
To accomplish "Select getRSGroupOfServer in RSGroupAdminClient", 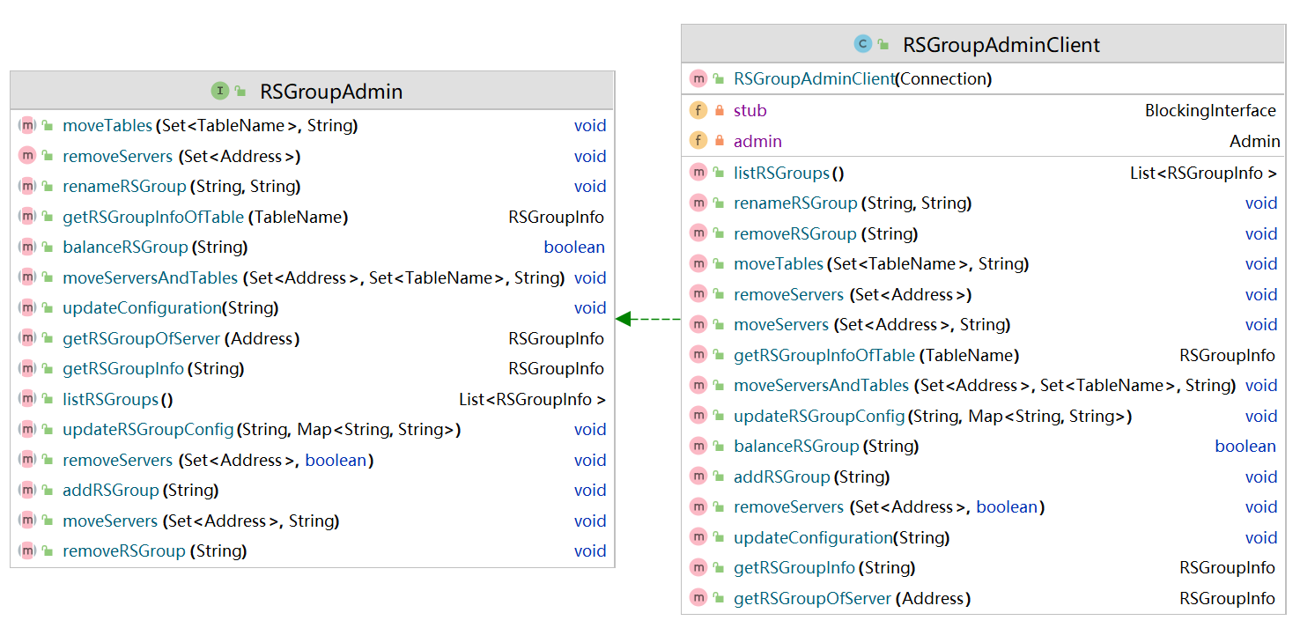I will (x=811, y=599).
